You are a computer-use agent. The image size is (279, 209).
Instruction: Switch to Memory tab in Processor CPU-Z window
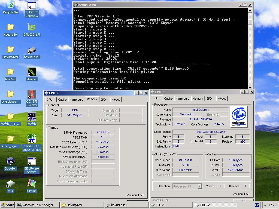(198, 99)
